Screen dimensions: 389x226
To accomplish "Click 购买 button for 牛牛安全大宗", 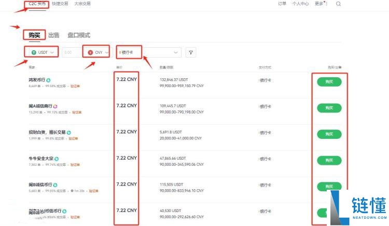I will point(329,160).
